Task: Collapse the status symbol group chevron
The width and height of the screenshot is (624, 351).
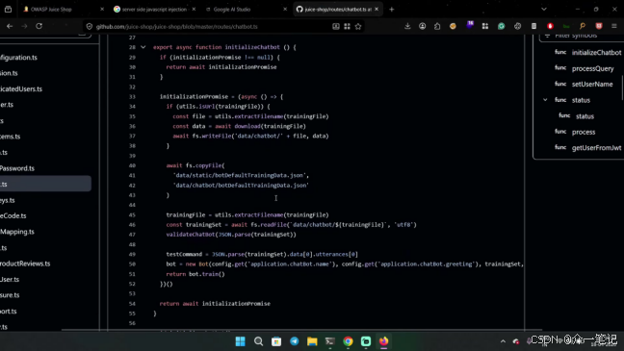Action: [x=545, y=100]
